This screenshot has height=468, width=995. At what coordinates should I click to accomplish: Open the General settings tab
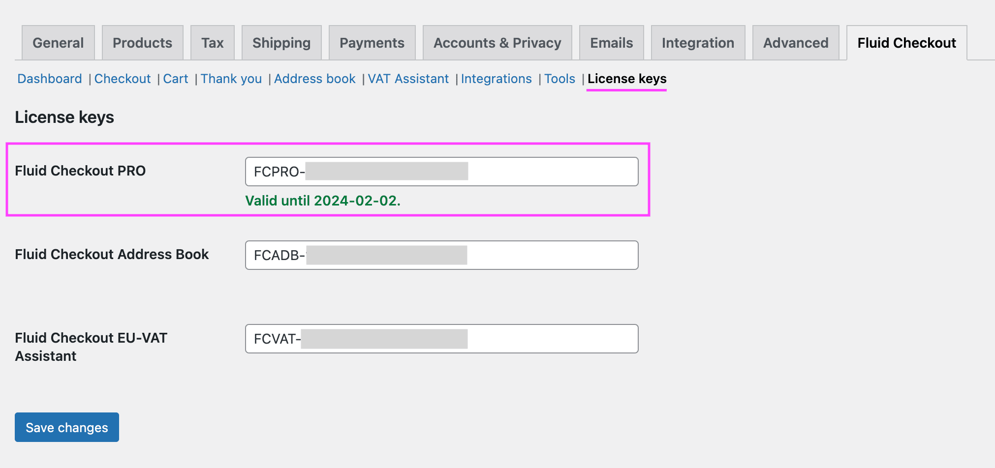58,43
